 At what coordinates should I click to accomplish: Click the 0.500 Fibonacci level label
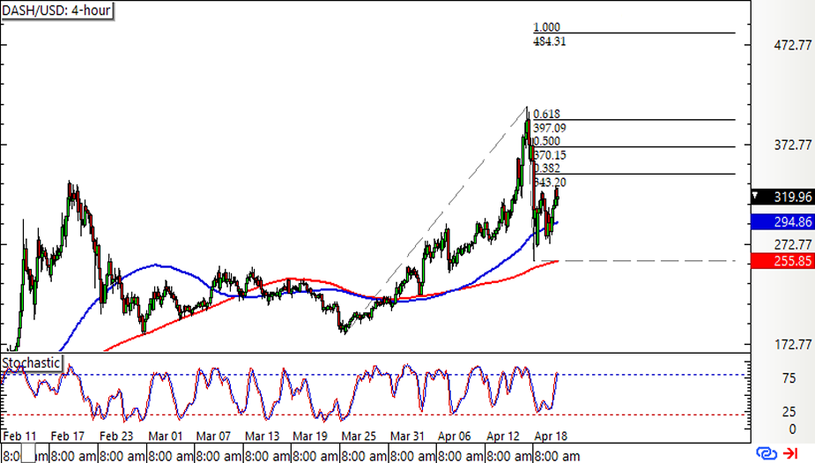[x=547, y=141]
